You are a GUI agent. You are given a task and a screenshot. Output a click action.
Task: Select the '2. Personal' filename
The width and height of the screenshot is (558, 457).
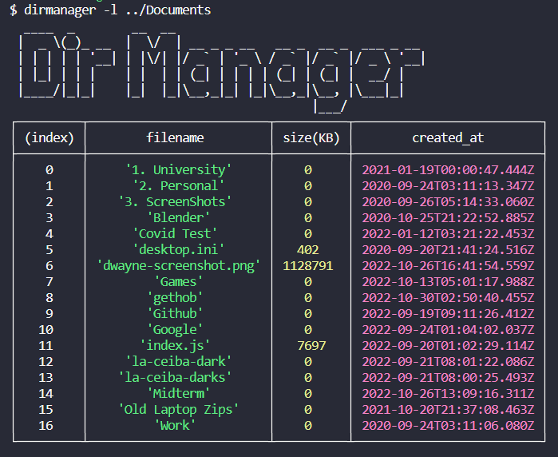click(178, 185)
